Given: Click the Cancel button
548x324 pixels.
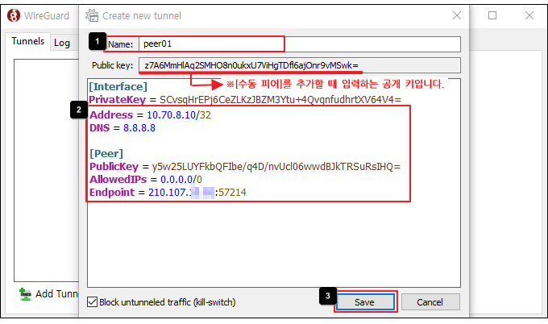Looking at the screenshot, I should [x=430, y=301].
